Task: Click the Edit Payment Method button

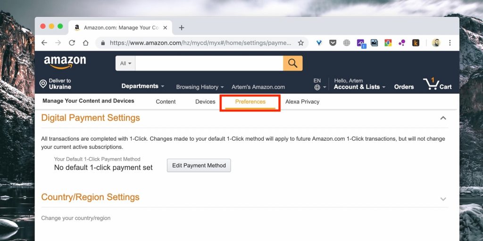Action: [x=199, y=165]
